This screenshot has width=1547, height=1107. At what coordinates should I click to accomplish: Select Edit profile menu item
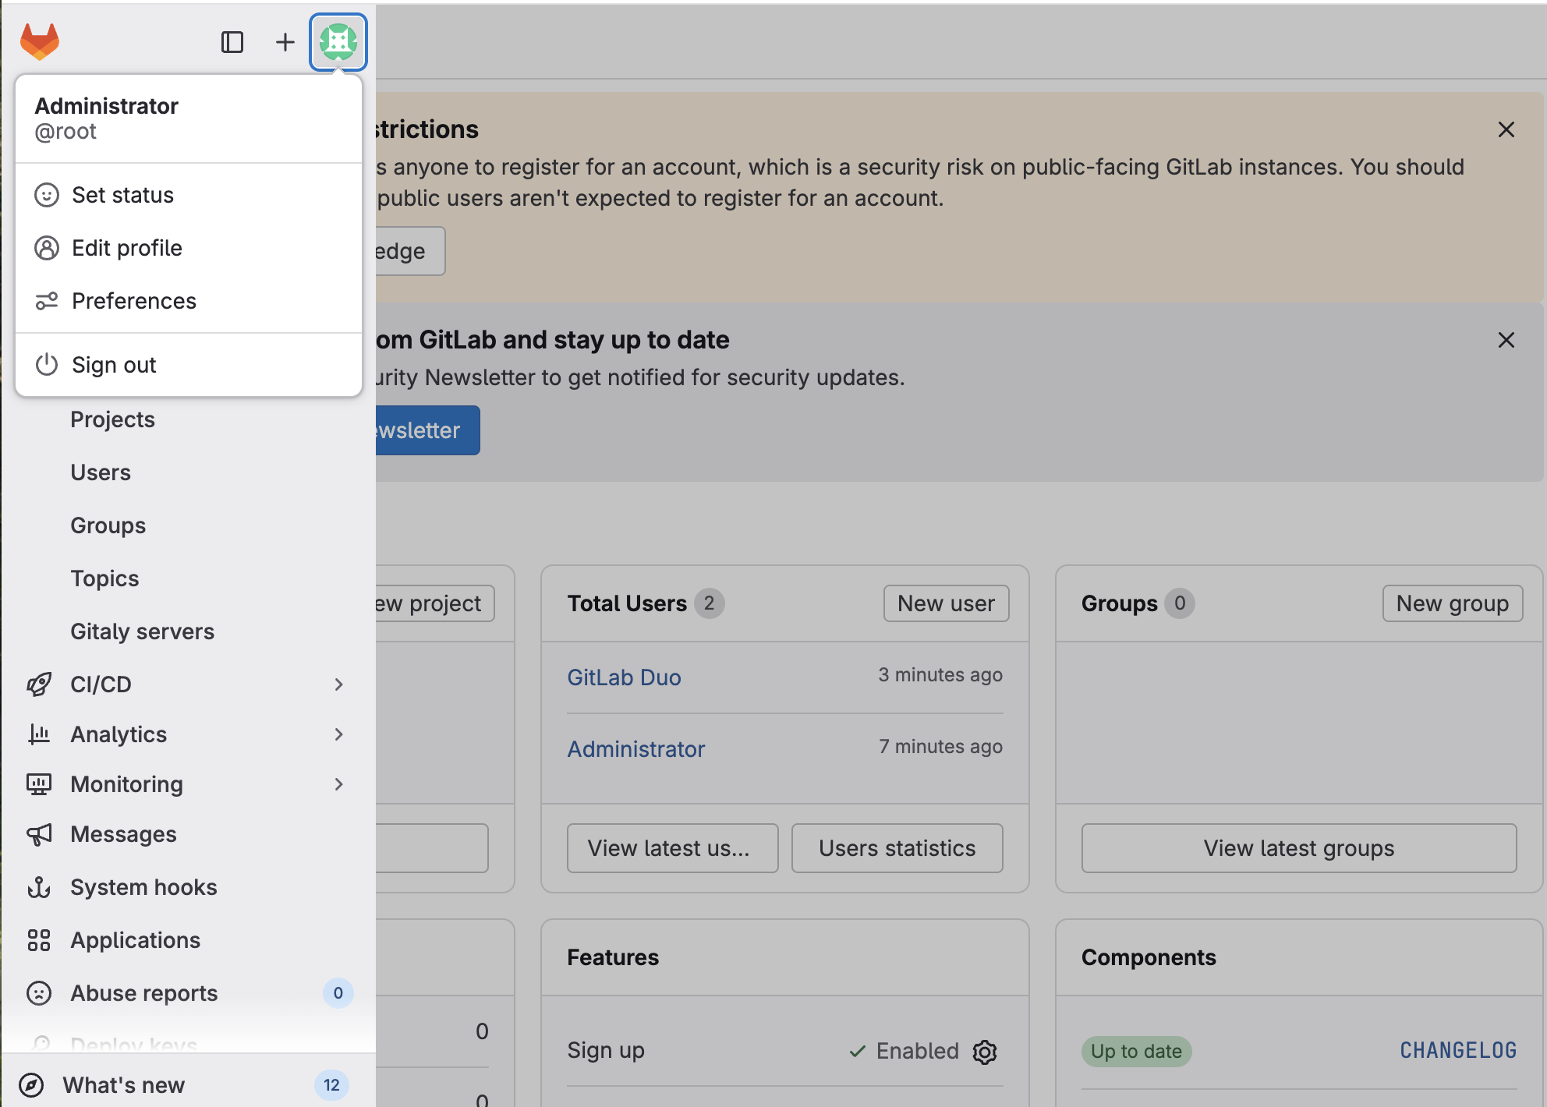click(189, 248)
